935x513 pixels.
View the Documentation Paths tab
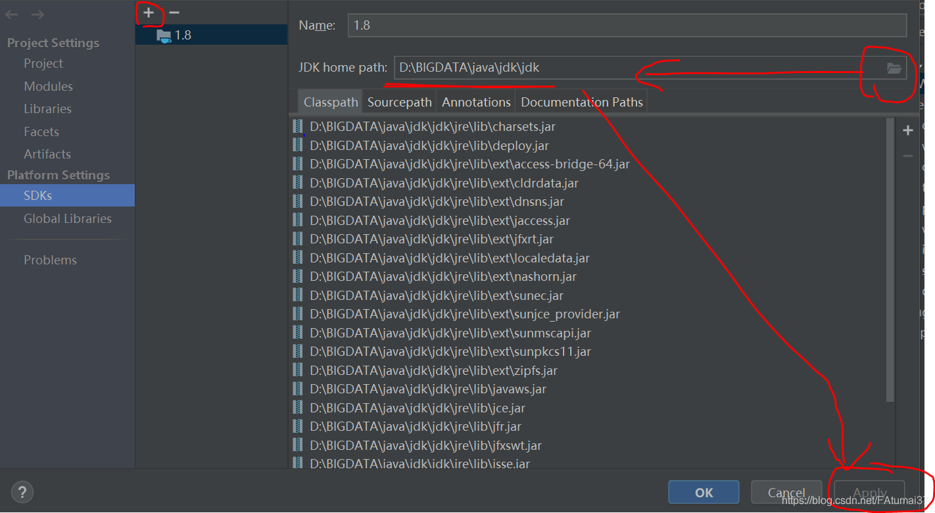coord(581,101)
